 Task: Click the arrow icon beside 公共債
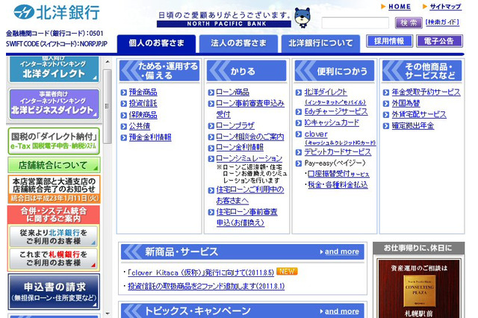point(124,127)
